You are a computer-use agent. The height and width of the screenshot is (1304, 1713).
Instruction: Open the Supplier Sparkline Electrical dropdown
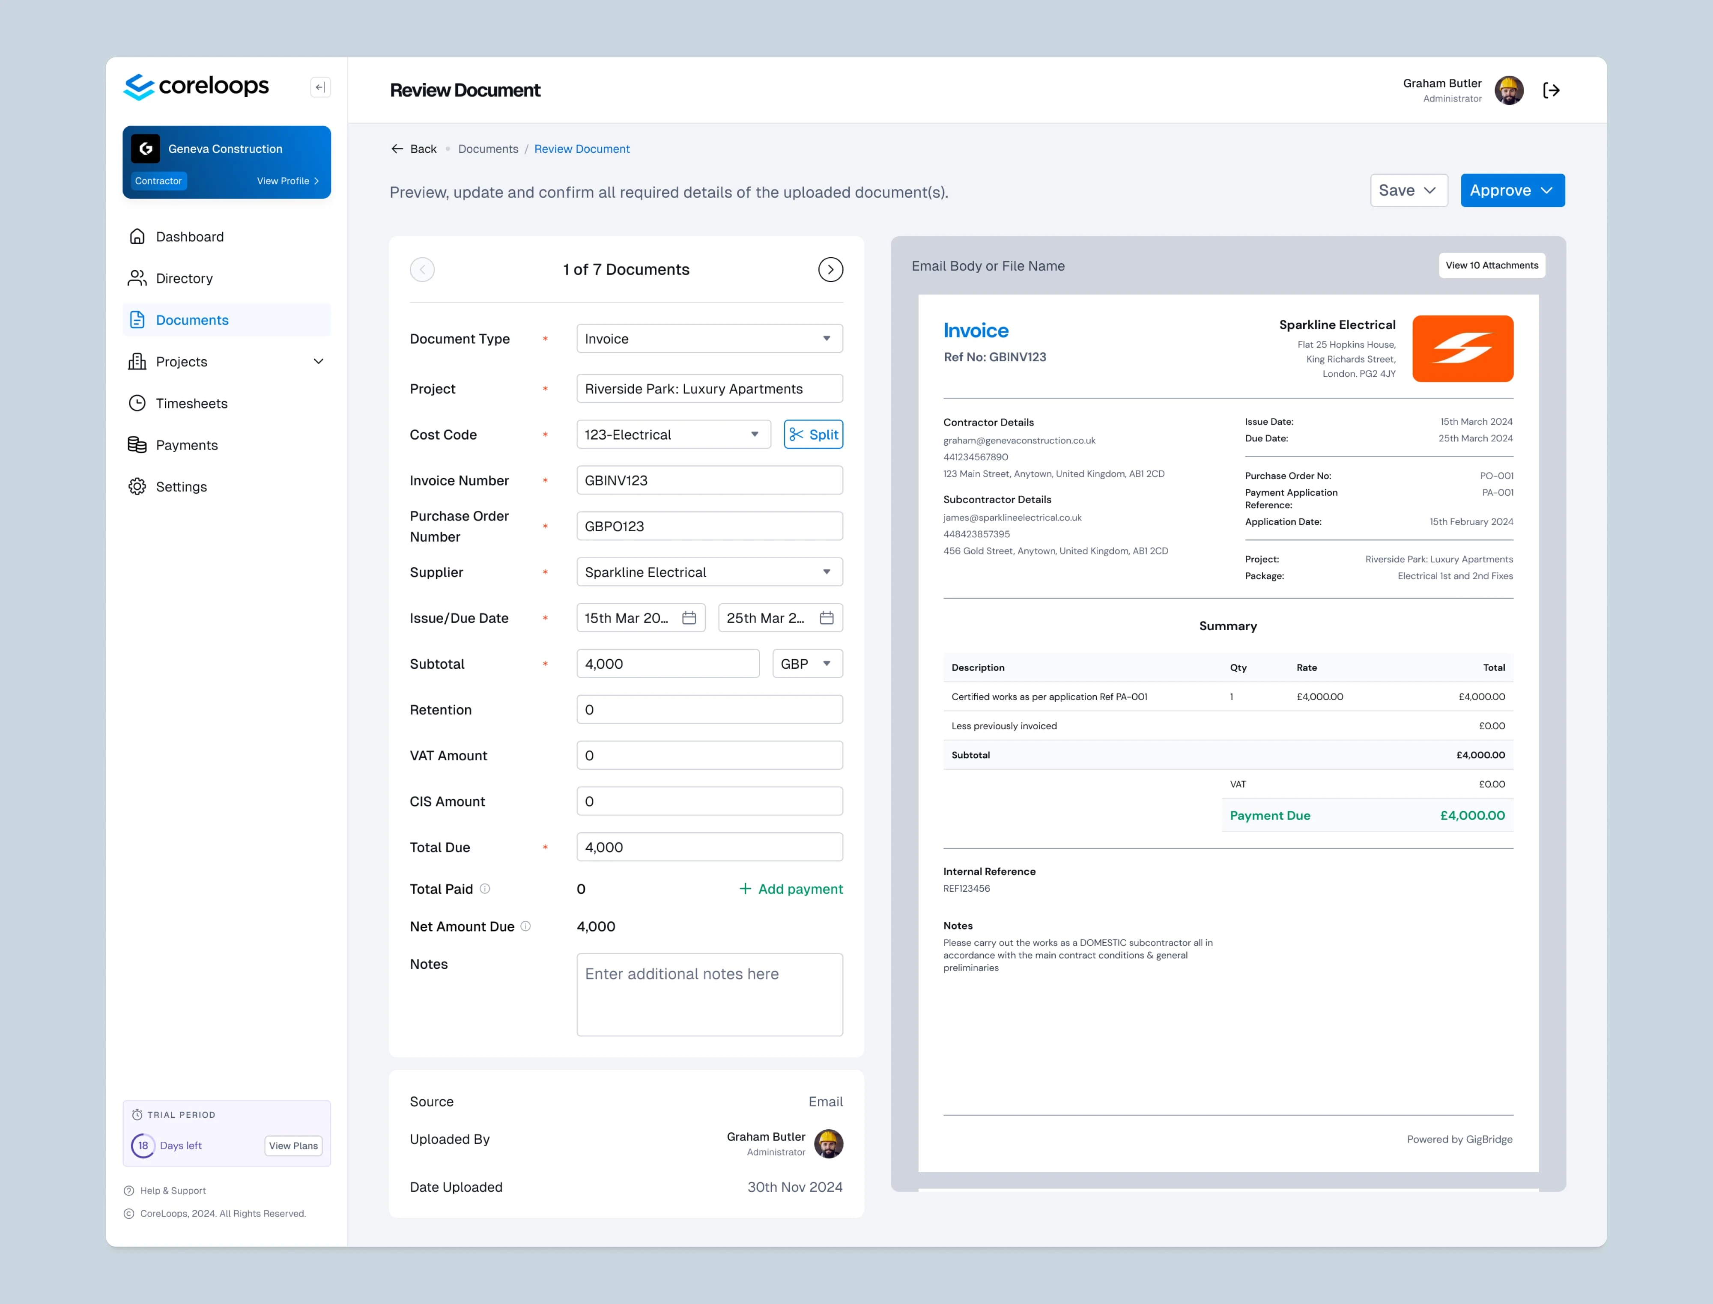(x=709, y=572)
